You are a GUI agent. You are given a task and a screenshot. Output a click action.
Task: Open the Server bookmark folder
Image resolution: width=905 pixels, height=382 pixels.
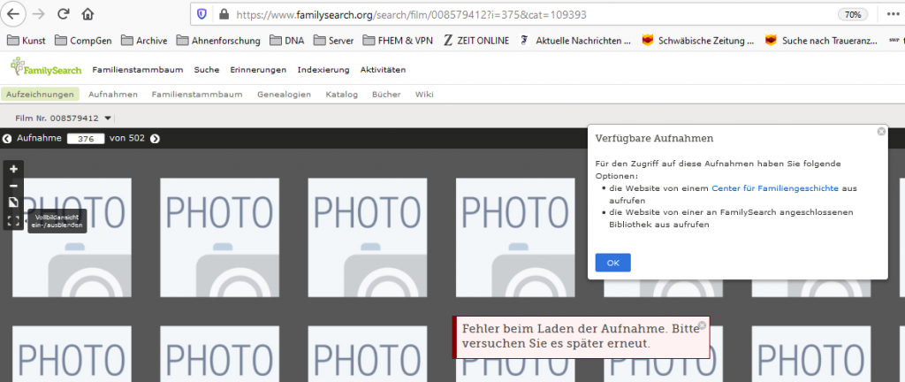333,41
